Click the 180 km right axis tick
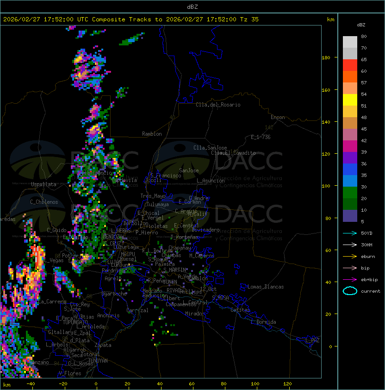 326,58
